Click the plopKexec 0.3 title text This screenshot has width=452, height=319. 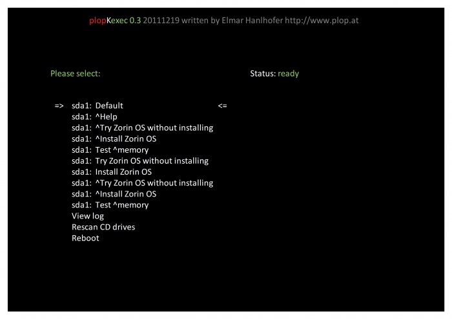pyautogui.click(x=115, y=21)
